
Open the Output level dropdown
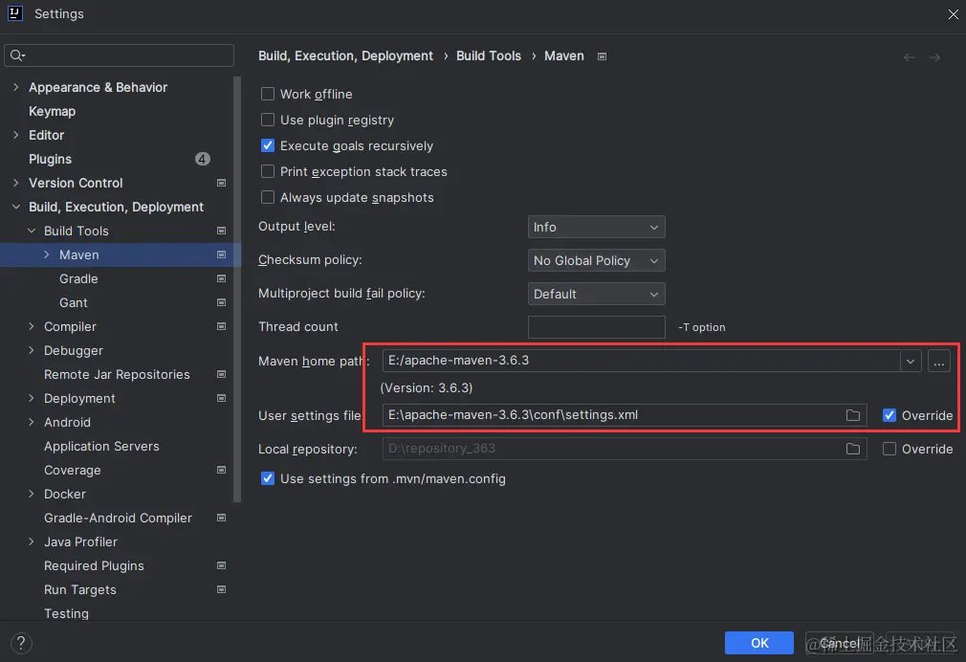pos(597,227)
